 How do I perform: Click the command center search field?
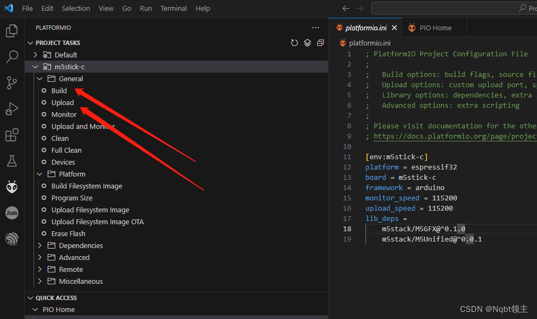tap(454, 8)
